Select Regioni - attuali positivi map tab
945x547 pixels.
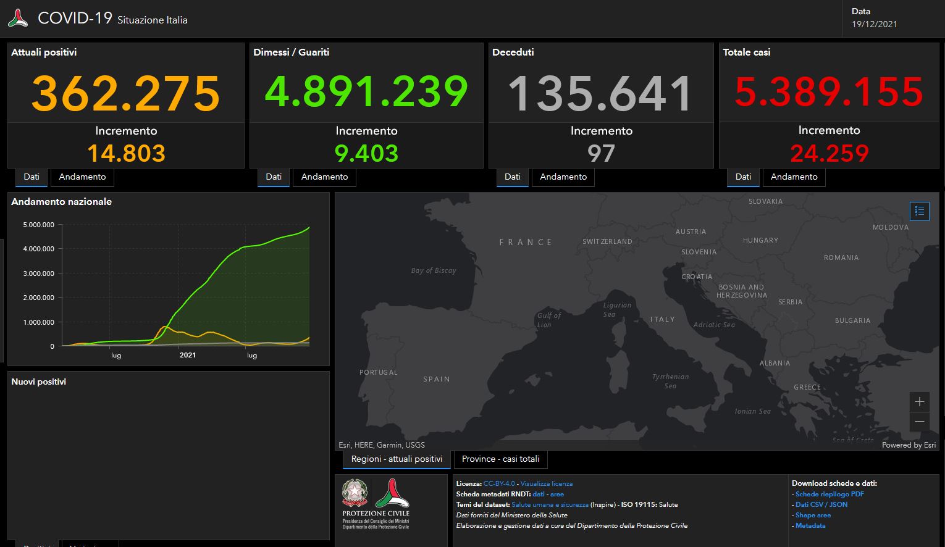coord(397,459)
